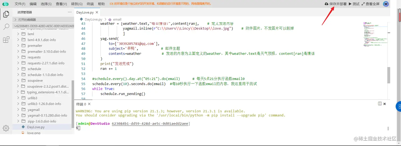The image size is (401, 146).
Task: Expand the urllib3 folder
Action: coord(18,98)
